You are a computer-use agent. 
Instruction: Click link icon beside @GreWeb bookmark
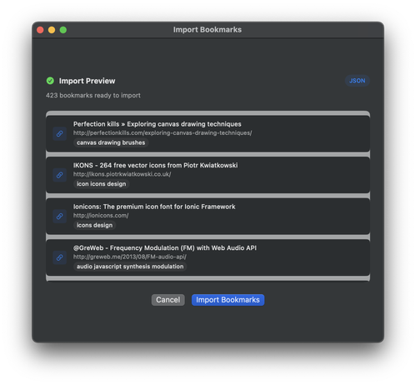59,257
